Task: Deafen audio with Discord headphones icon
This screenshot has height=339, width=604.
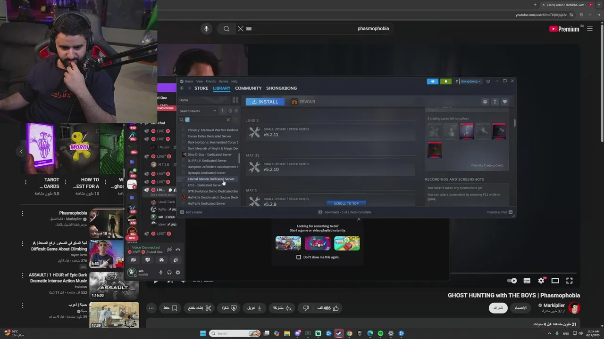Action: pos(169,272)
